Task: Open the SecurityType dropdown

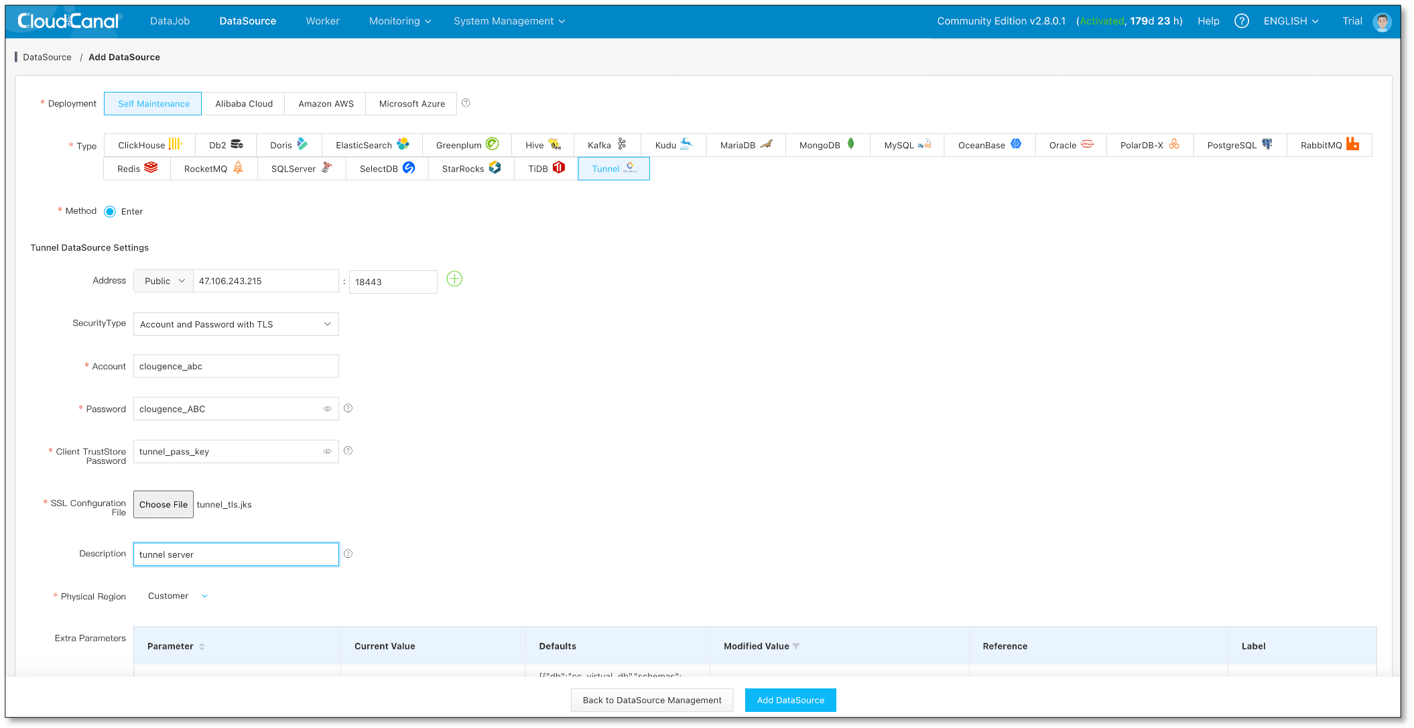Action: tap(236, 324)
